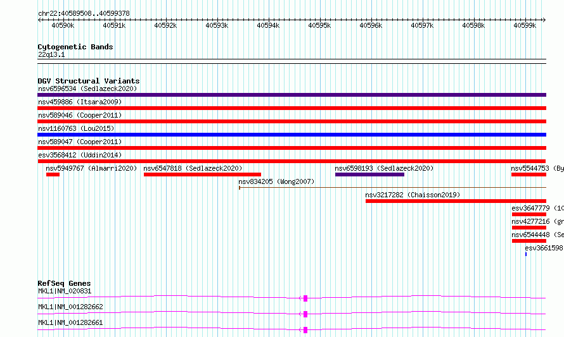Click the MKL1|NM_001282661 transcript label
The image size is (564, 337).
[70, 322]
